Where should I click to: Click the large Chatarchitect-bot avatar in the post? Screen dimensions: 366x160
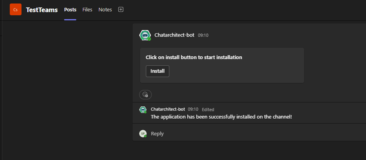145,35
